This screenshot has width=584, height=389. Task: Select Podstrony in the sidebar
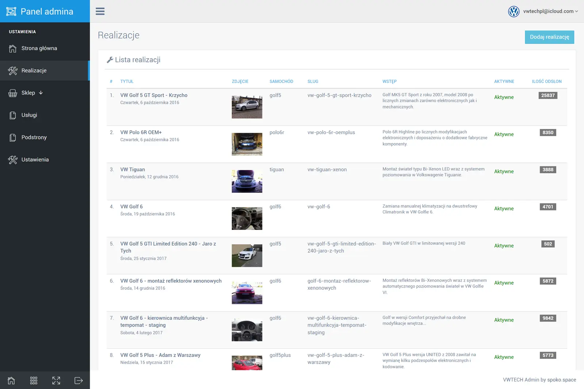[x=34, y=137]
